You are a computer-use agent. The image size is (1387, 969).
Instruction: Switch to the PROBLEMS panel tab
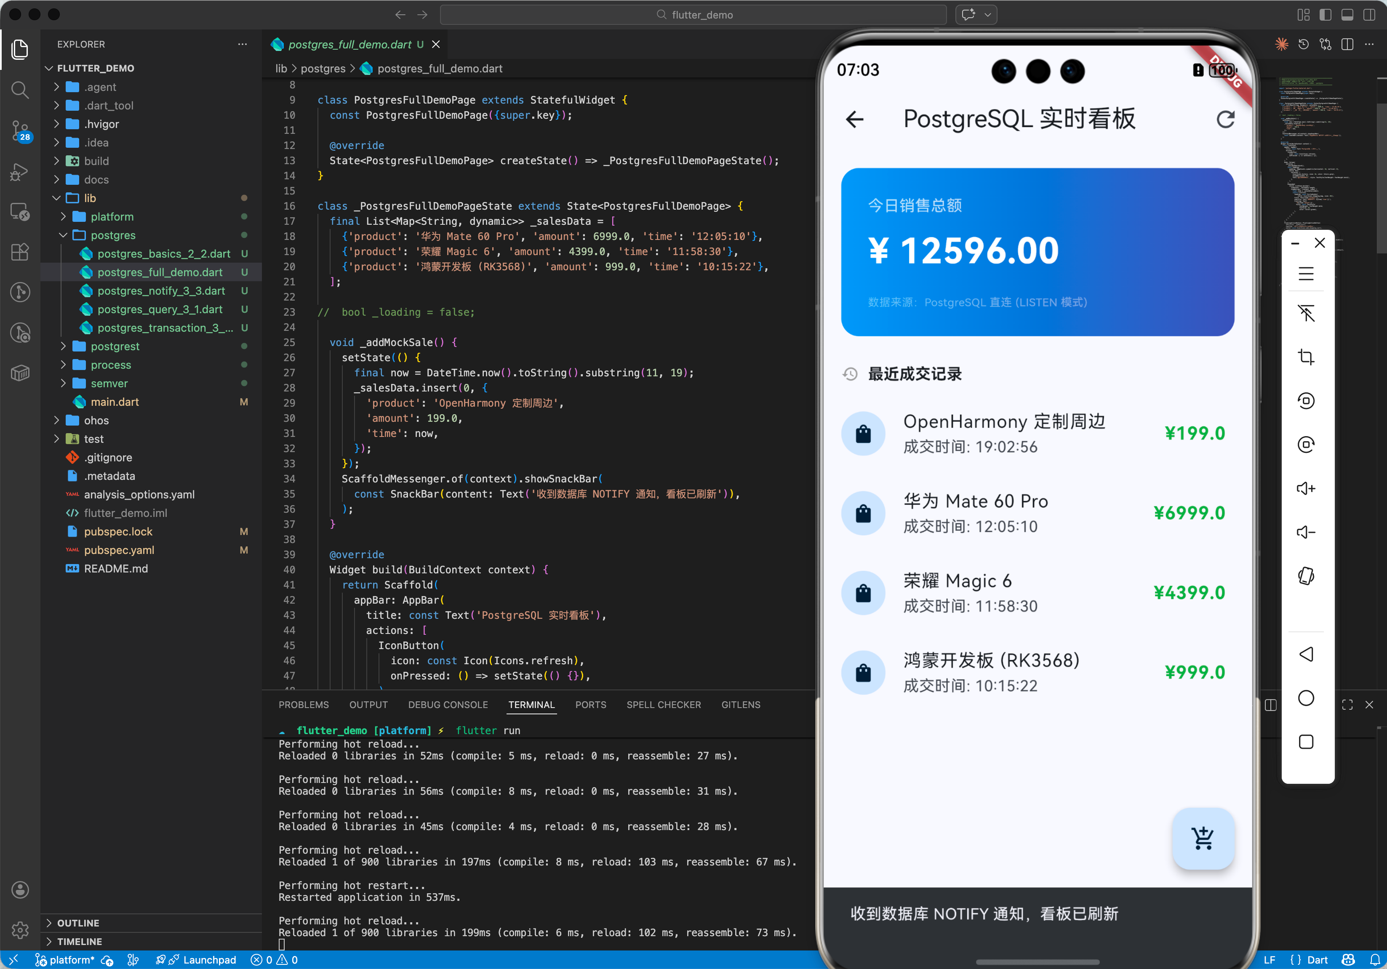click(x=303, y=705)
